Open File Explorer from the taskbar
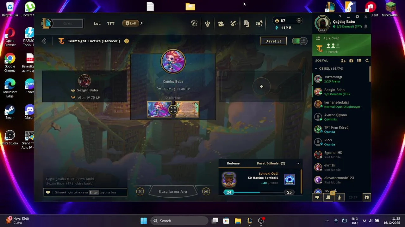 pyautogui.click(x=238, y=221)
